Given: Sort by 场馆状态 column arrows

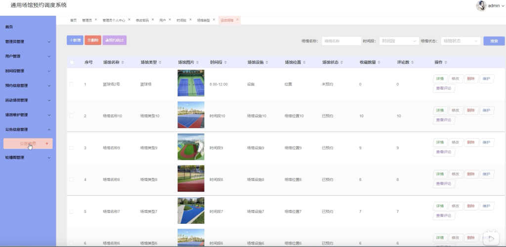Looking at the screenshot, I should point(342,63).
